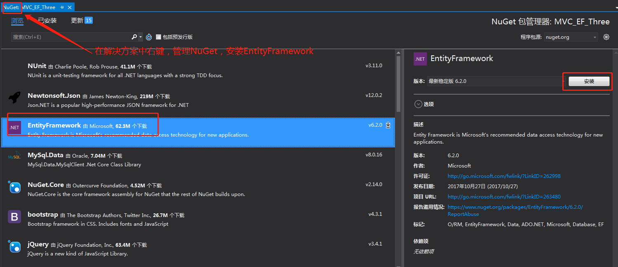Focus the 搜索(Ctrl+E) search field
Viewport: 618px width, 267px height.
coord(71,37)
